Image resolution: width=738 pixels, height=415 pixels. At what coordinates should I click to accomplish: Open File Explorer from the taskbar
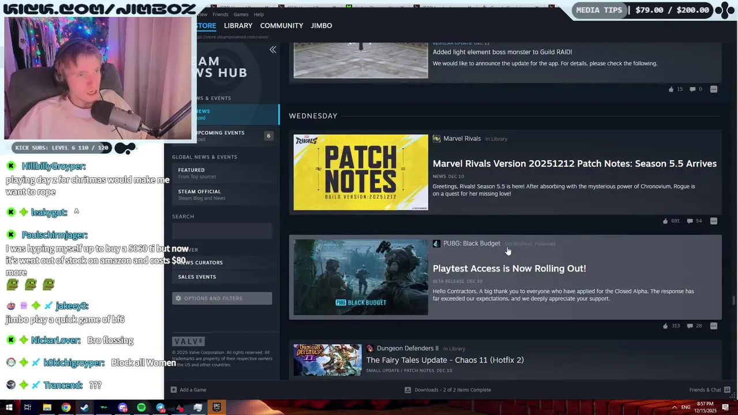pos(47,408)
